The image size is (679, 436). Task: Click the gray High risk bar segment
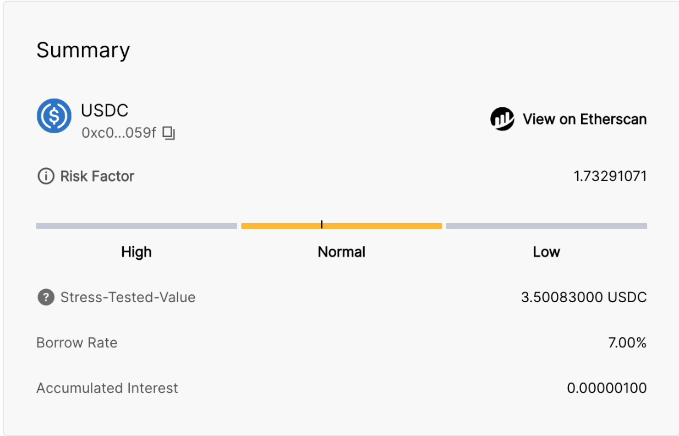coord(136,226)
